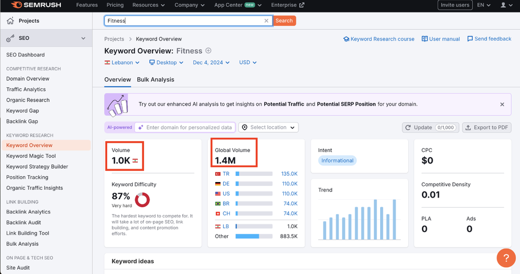Click the TR volume progress bar
520x274 pixels.
click(x=254, y=174)
